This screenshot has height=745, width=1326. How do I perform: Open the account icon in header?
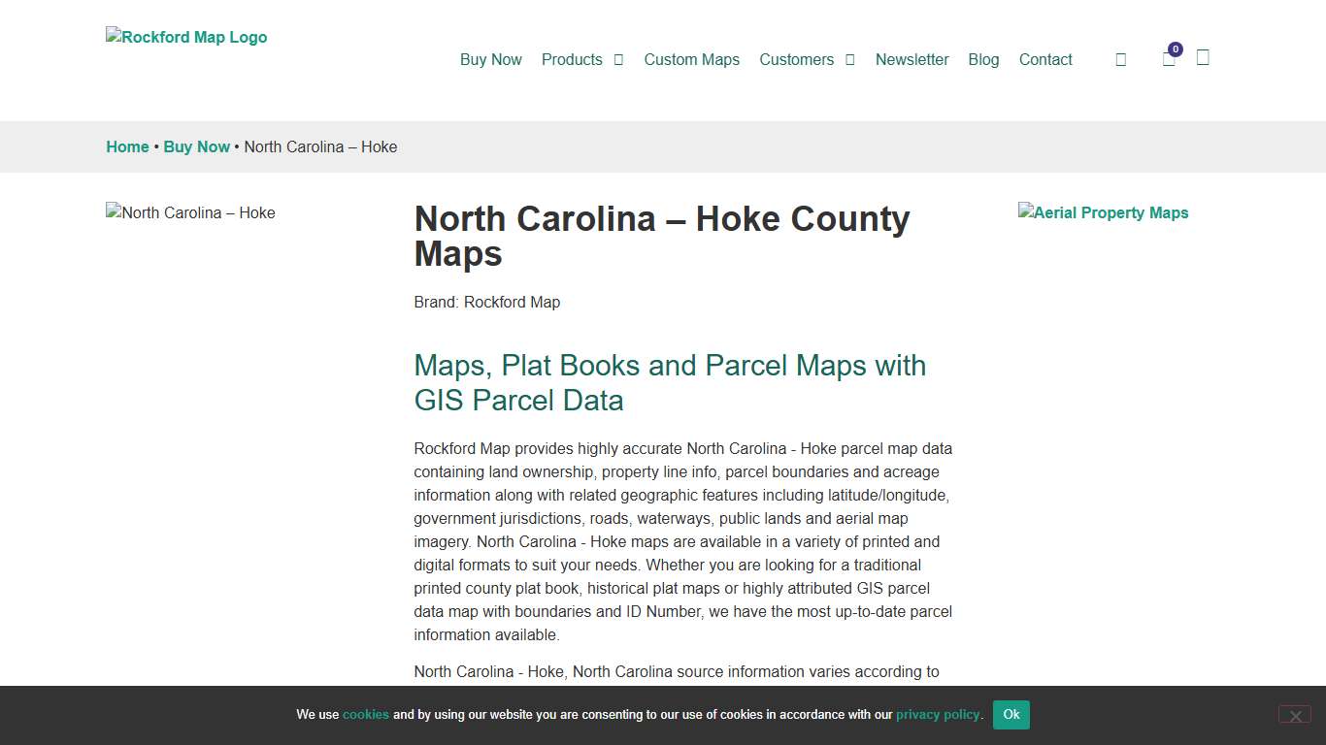[x=1203, y=59]
